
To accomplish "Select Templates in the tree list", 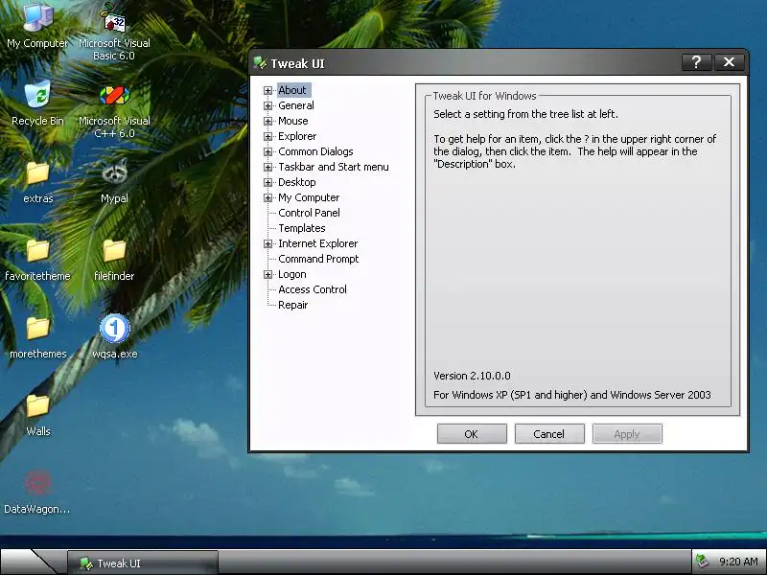I will [301, 228].
